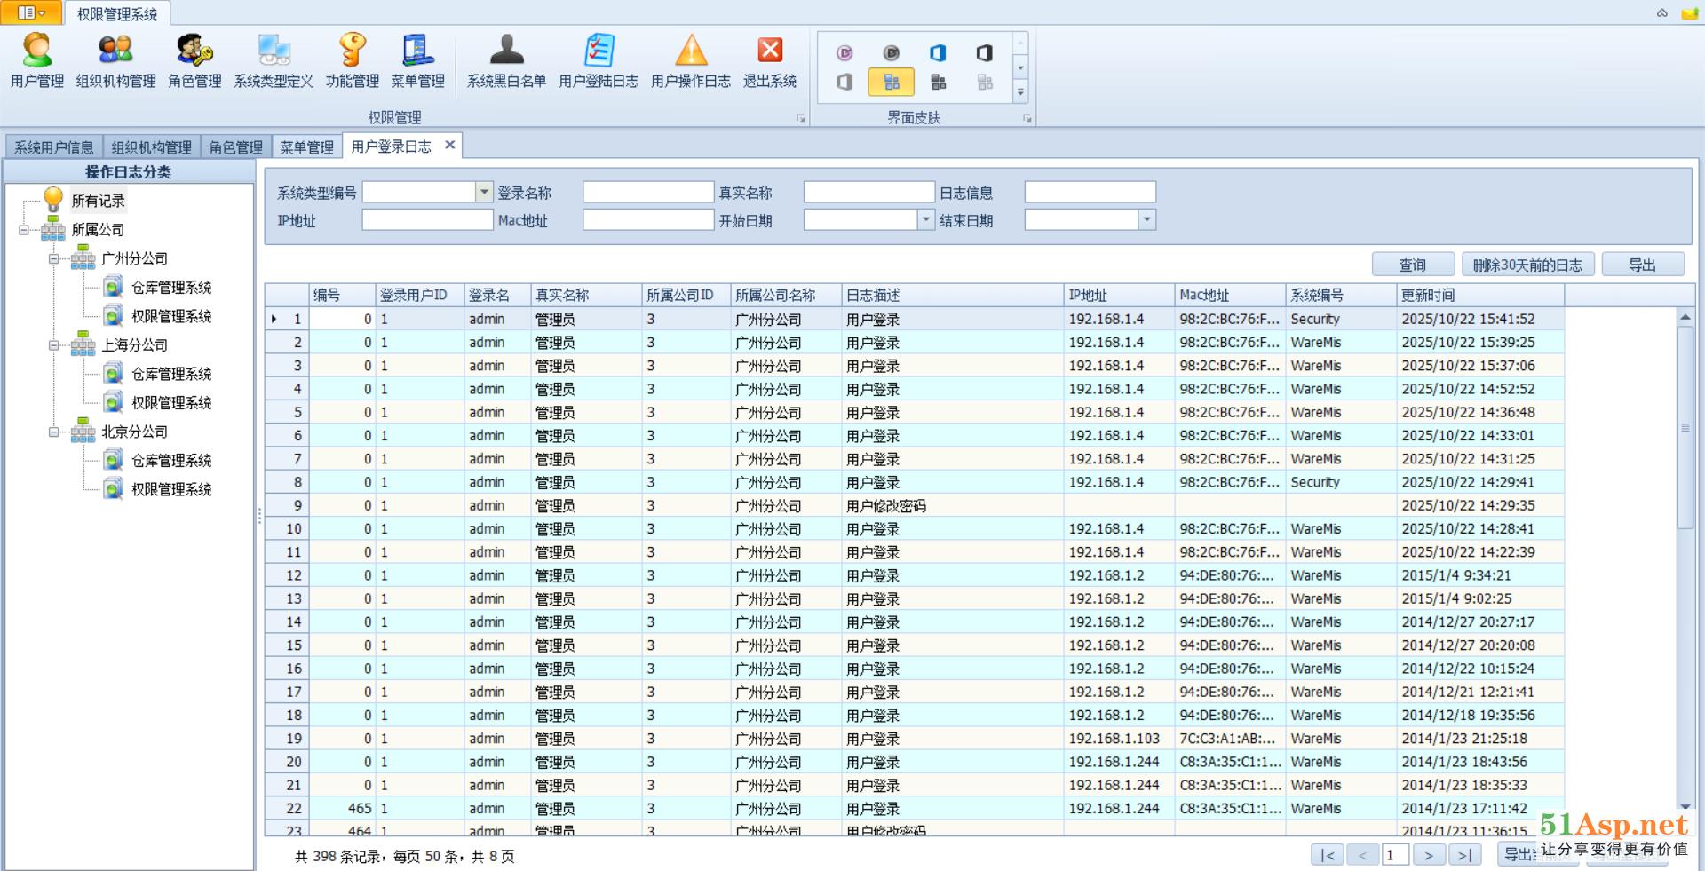The image size is (1705, 871).
Task: Click the 查询 query button
Action: point(1412,265)
